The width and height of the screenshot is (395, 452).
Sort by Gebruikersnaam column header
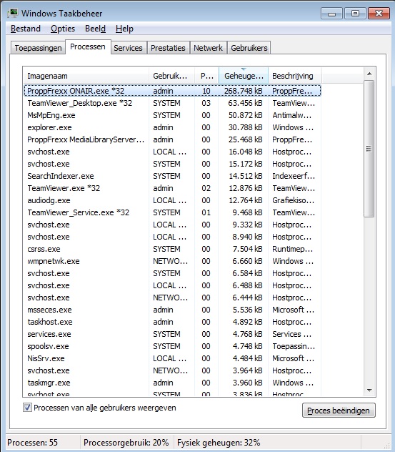coord(172,76)
